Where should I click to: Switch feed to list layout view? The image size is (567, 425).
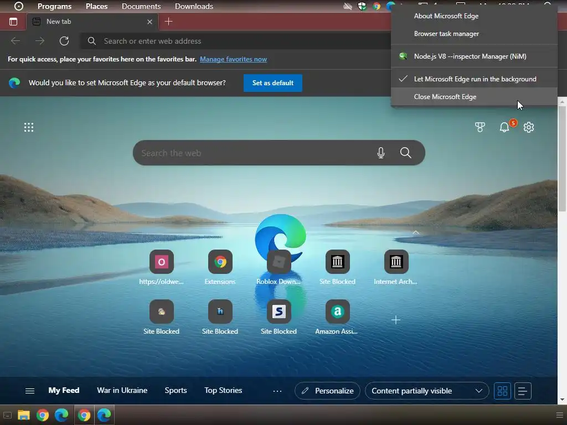pyautogui.click(x=523, y=391)
